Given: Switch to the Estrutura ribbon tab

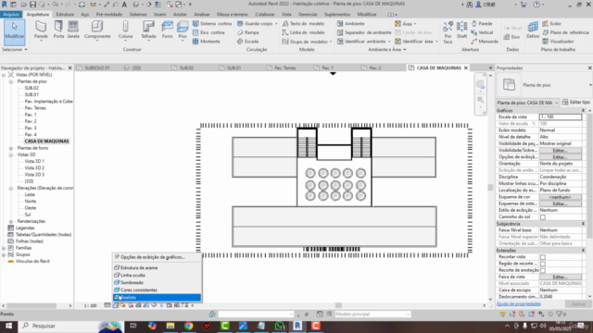Looking at the screenshot, I should click(x=65, y=15).
